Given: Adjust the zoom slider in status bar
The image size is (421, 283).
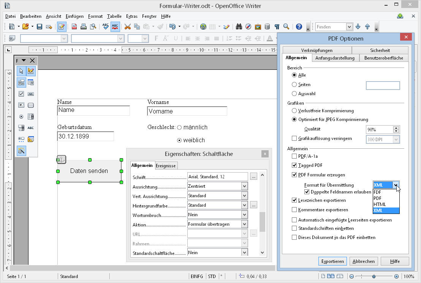Looking at the screenshot, I should (374, 277).
